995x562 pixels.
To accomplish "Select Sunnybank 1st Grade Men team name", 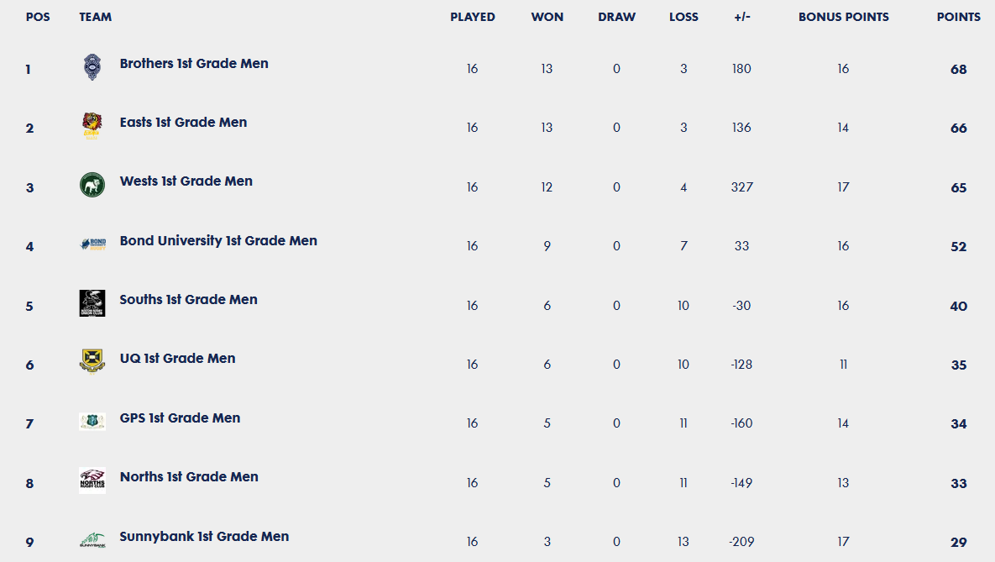I will click(x=204, y=537).
